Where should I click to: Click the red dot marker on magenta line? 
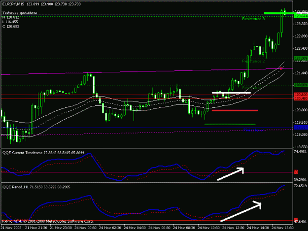(x=281, y=68)
